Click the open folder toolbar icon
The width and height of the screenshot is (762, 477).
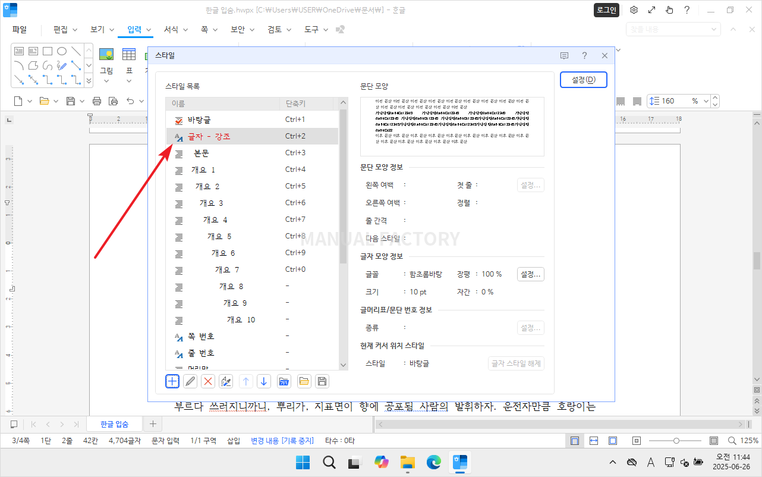pos(45,101)
